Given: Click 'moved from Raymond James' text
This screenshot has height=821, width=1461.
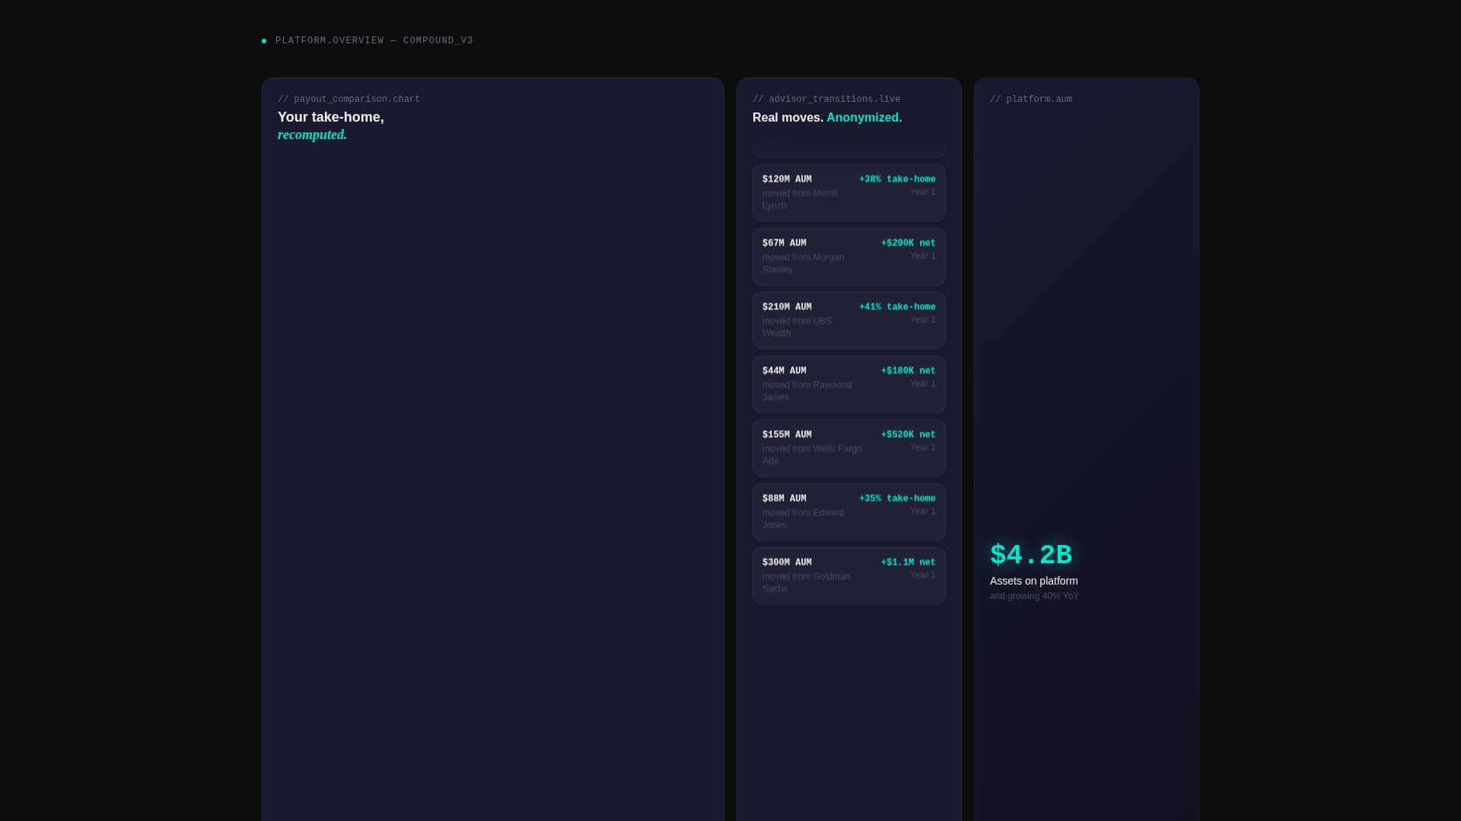Looking at the screenshot, I should (807, 391).
